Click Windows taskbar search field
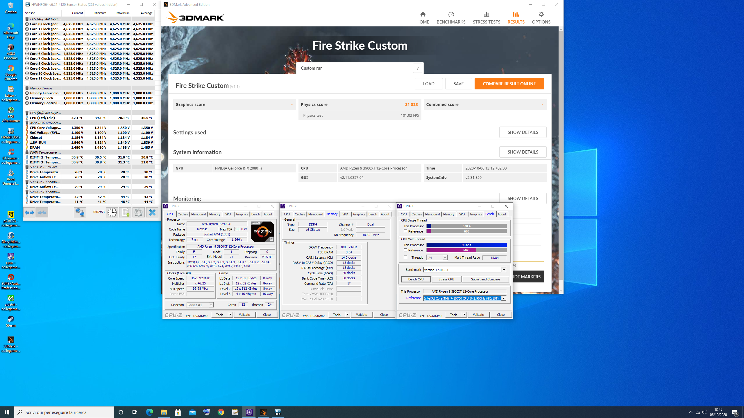 point(64,412)
